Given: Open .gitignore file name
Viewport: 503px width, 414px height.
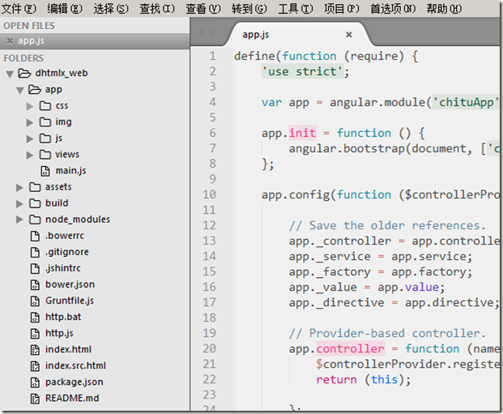Looking at the screenshot, I should pyautogui.click(x=66, y=252).
